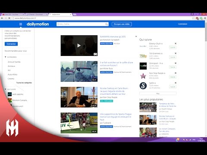Close the CCleaner Download tab
Image resolution: width=207 pixels, height=155 pixels.
coord(47,15)
